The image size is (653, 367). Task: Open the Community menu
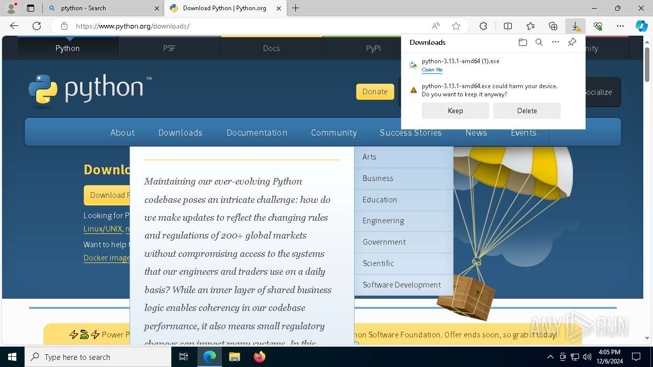(334, 133)
